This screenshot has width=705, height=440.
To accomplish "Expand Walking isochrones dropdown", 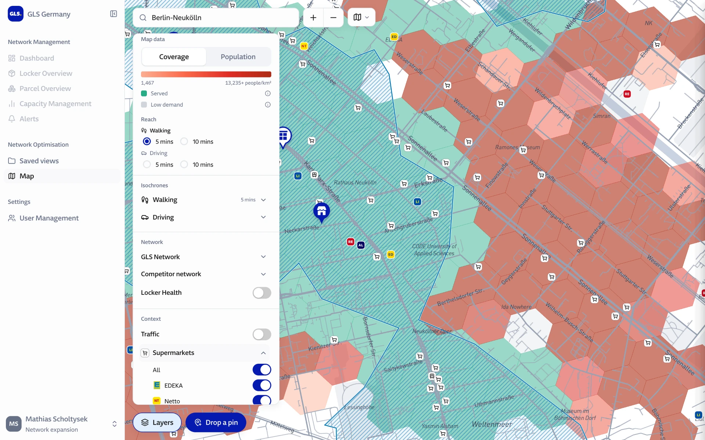I will pyautogui.click(x=263, y=200).
